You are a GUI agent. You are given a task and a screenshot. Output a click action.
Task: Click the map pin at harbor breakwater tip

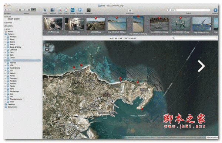coord(142,109)
